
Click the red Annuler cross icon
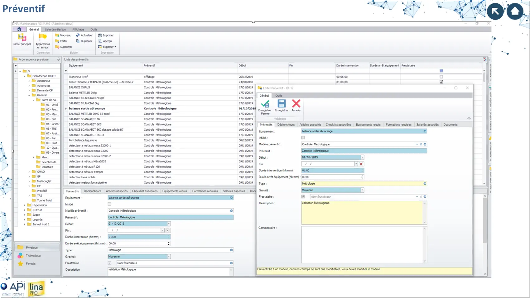click(x=296, y=103)
